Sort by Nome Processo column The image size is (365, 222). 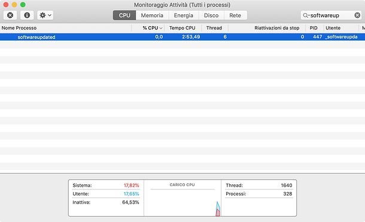[66, 28]
